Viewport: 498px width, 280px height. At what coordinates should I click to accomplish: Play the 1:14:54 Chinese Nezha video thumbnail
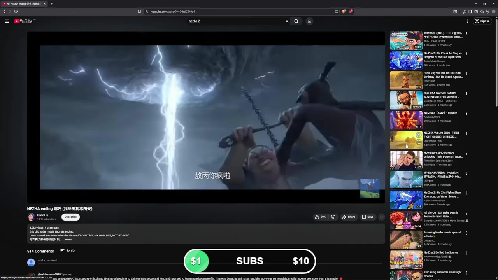pyautogui.click(x=406, y=180)
